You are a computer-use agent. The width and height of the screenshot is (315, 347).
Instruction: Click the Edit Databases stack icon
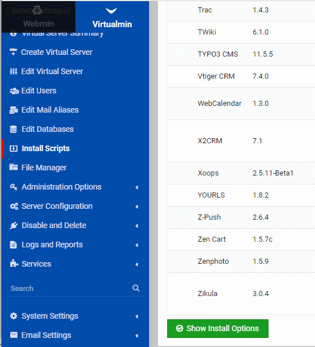13,129
